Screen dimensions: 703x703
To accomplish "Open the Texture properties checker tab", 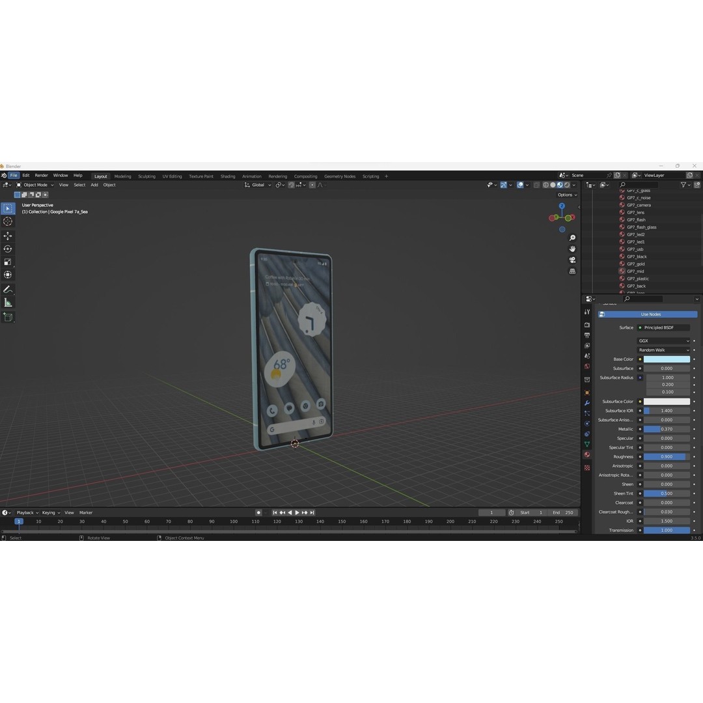I will tap(587, 467).
